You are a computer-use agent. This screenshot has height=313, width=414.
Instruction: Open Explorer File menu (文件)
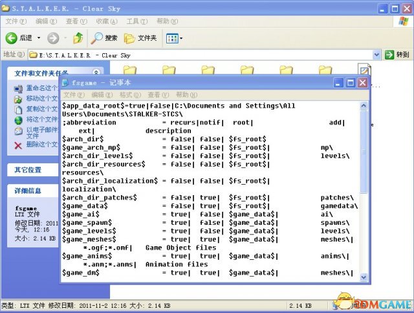point(16,21)
